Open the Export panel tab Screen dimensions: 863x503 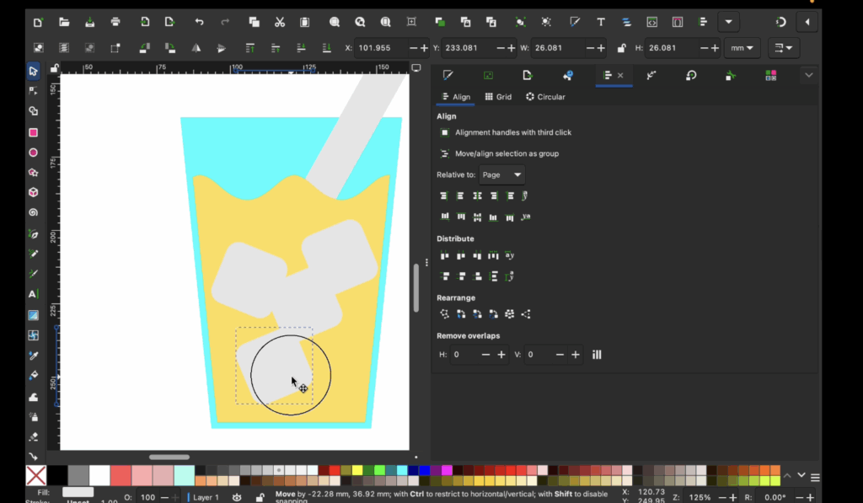click(528, 75)
